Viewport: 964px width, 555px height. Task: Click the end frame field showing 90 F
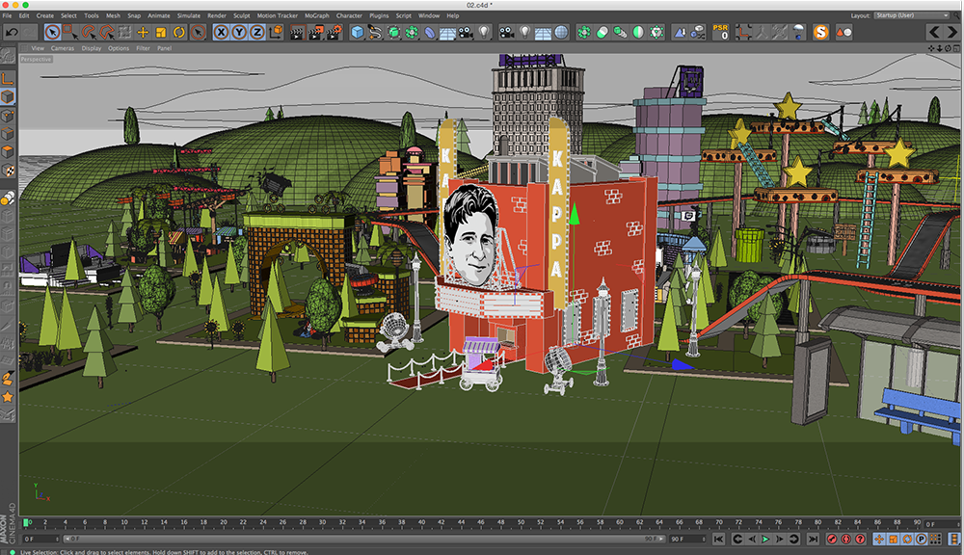(x=687, y=539)
